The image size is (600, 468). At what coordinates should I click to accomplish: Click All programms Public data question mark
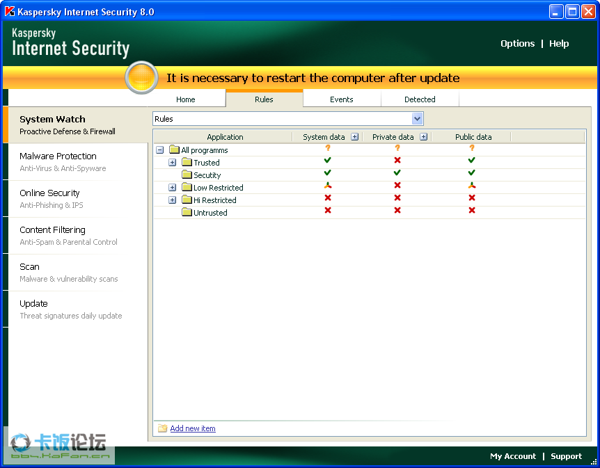point(472,147)
